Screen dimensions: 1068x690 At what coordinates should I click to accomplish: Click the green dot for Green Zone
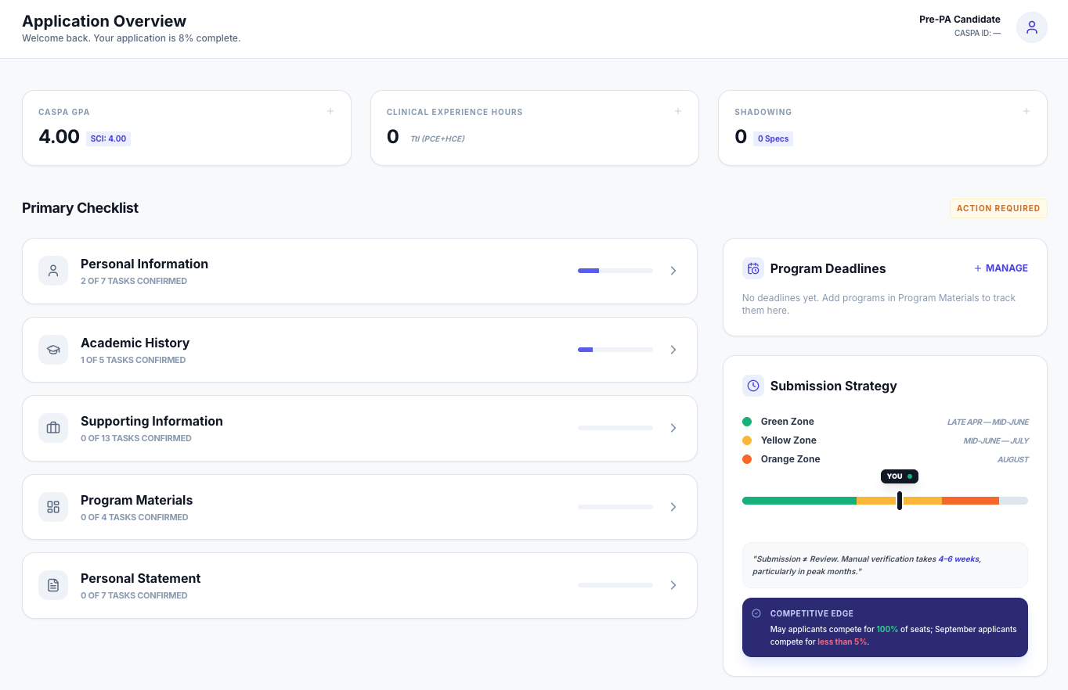(747, 422)
